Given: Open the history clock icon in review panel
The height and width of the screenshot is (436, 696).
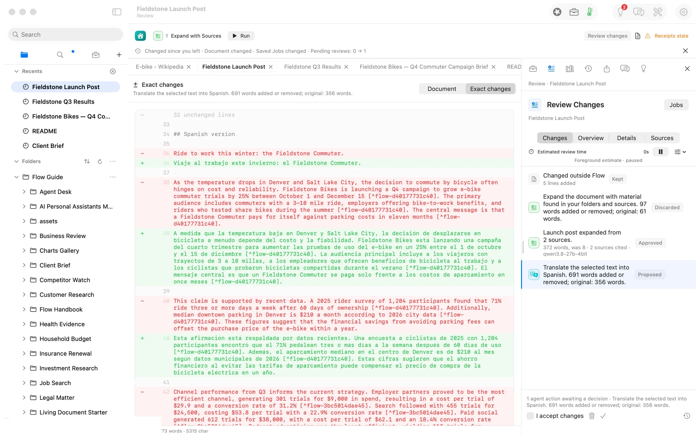Looking at the screenshot, I should coord(588,69).
